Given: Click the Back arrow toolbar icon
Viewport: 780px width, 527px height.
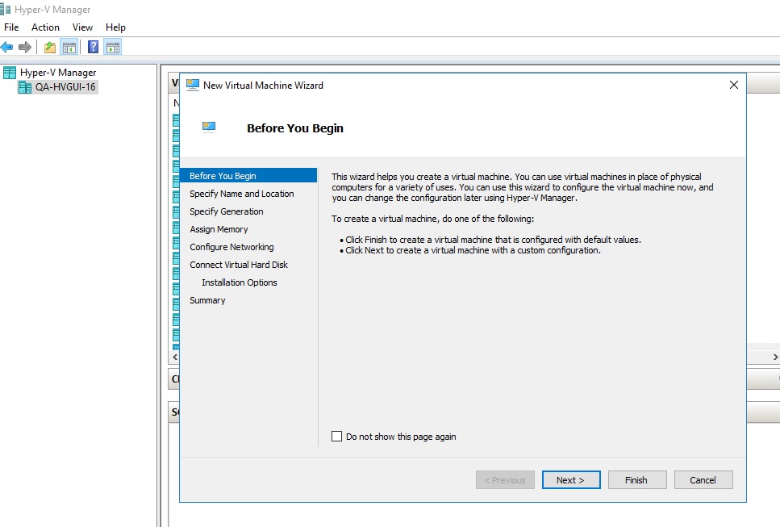Looking at the screenshot, I should (6, 48).
